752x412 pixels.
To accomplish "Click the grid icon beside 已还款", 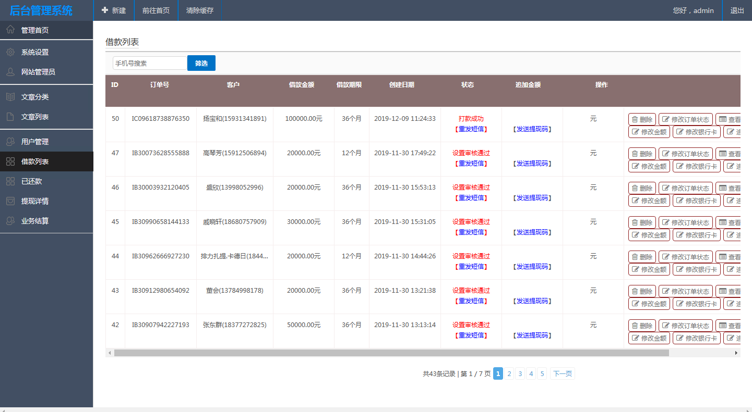I will click(x=10, y=181).
